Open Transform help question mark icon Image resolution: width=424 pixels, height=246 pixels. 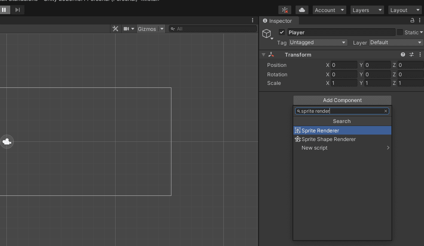[403, 54]
